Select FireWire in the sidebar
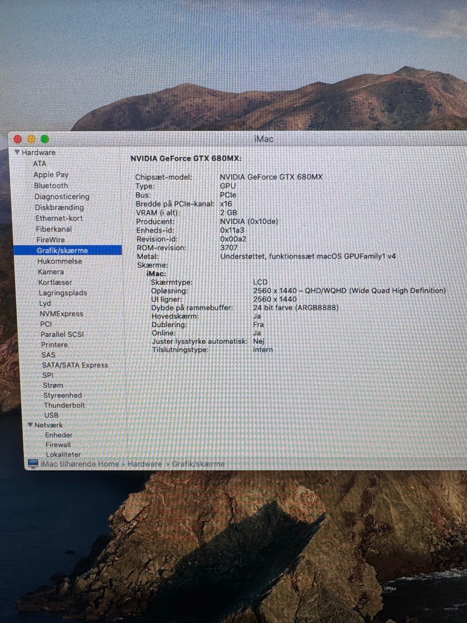467x623 pixels. [50, 239]
